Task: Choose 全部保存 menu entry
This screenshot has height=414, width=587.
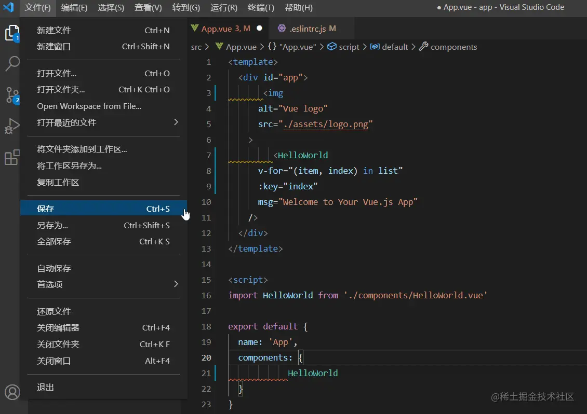Action: click(x=104, y=242)
